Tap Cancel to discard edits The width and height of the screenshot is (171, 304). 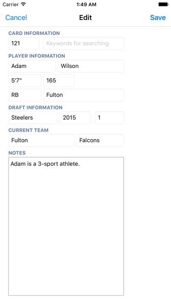pyautogui.click(x=16, y=18)
